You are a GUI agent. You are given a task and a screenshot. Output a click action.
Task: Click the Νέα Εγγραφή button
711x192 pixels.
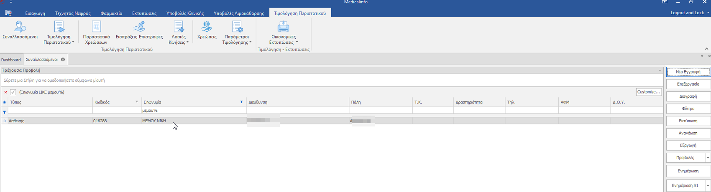688,72
